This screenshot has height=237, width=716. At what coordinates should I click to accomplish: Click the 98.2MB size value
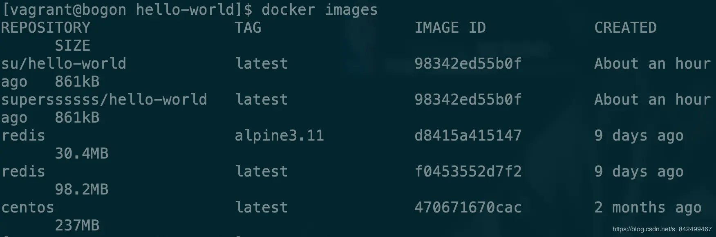[x=81, y=189]
